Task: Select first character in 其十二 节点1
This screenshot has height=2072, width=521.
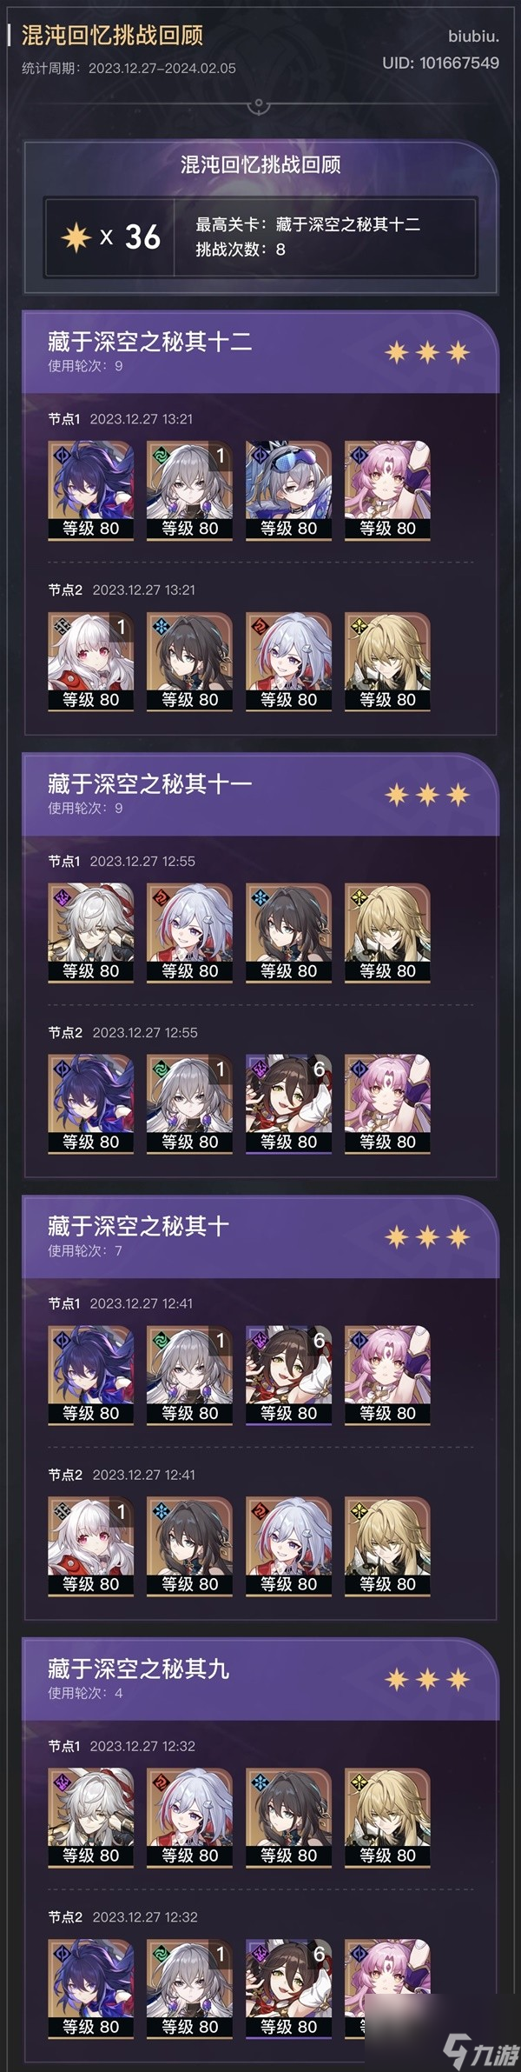Action: click(91, 490)
